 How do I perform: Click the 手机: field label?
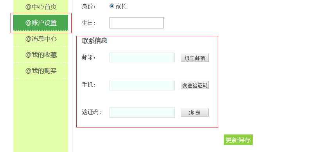pyautogui.click(x=89, y=85)
